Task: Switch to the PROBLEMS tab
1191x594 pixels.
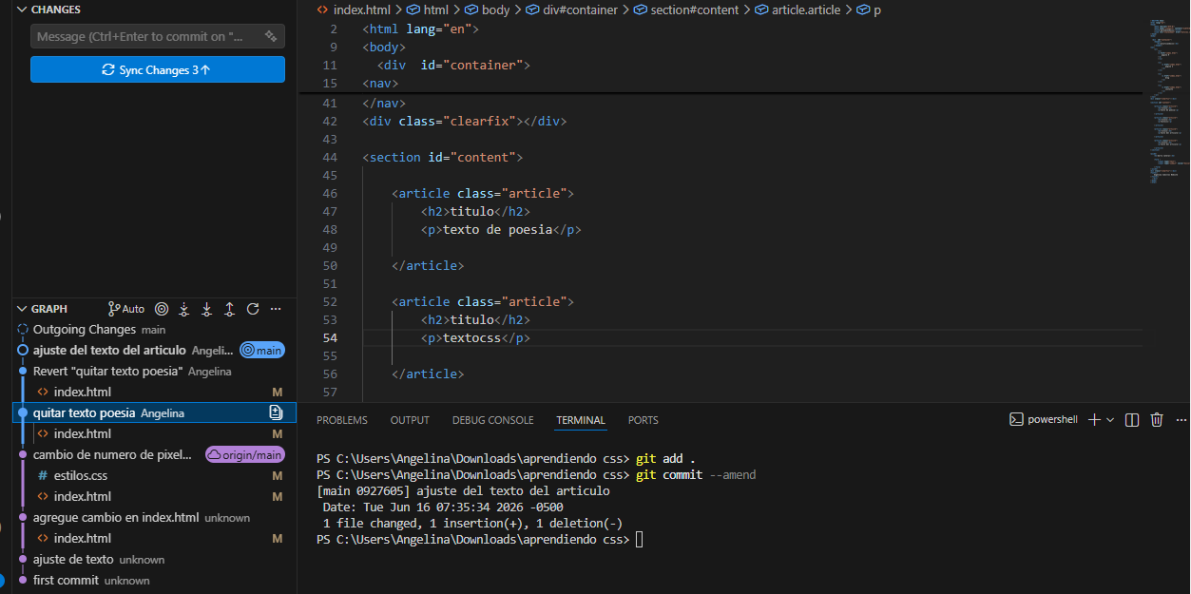Action: point(342,420)
